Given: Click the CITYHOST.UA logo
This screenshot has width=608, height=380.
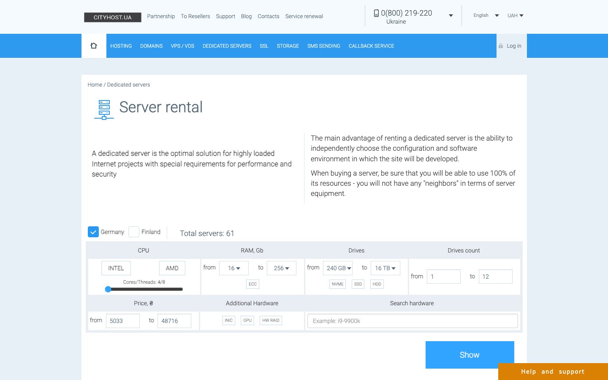Looking at the screenshot, I should (x=113, y=17).
